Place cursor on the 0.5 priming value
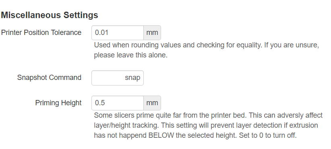 point(100,103)
